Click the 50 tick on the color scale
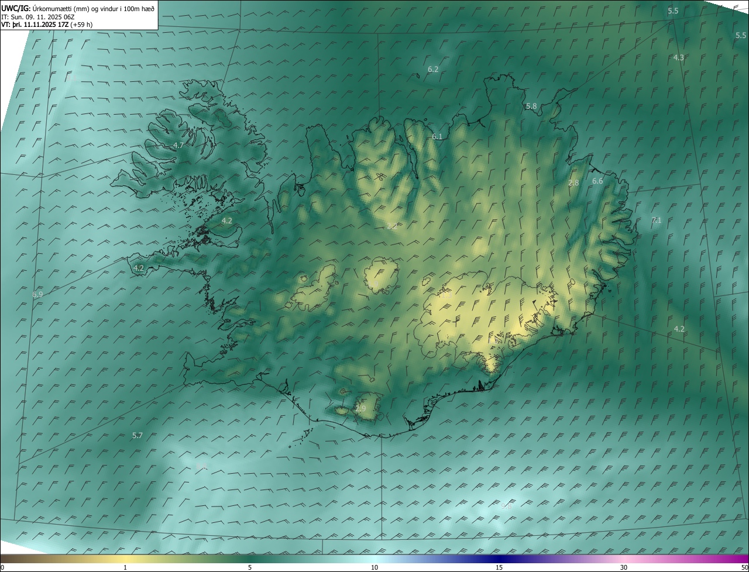749x572 pixels. coord(744,567)
